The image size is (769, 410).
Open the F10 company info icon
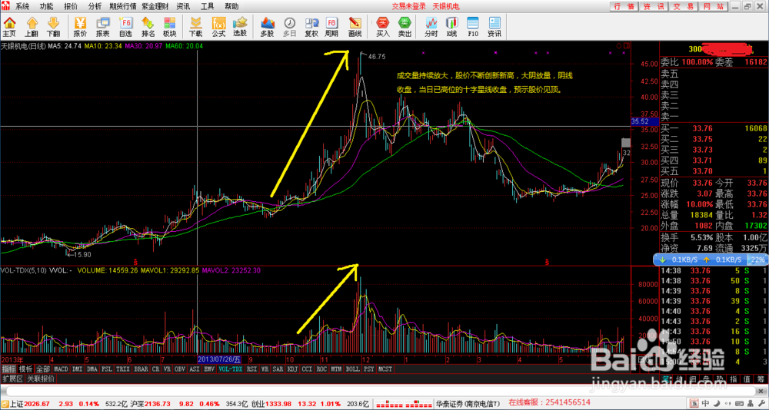point(473,27)
